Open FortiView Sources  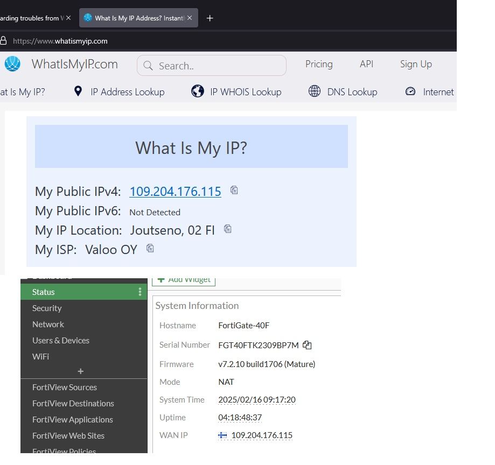tap(65, 387)
